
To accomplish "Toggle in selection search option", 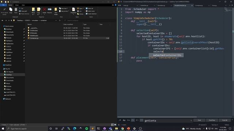I will click(137, 120).
